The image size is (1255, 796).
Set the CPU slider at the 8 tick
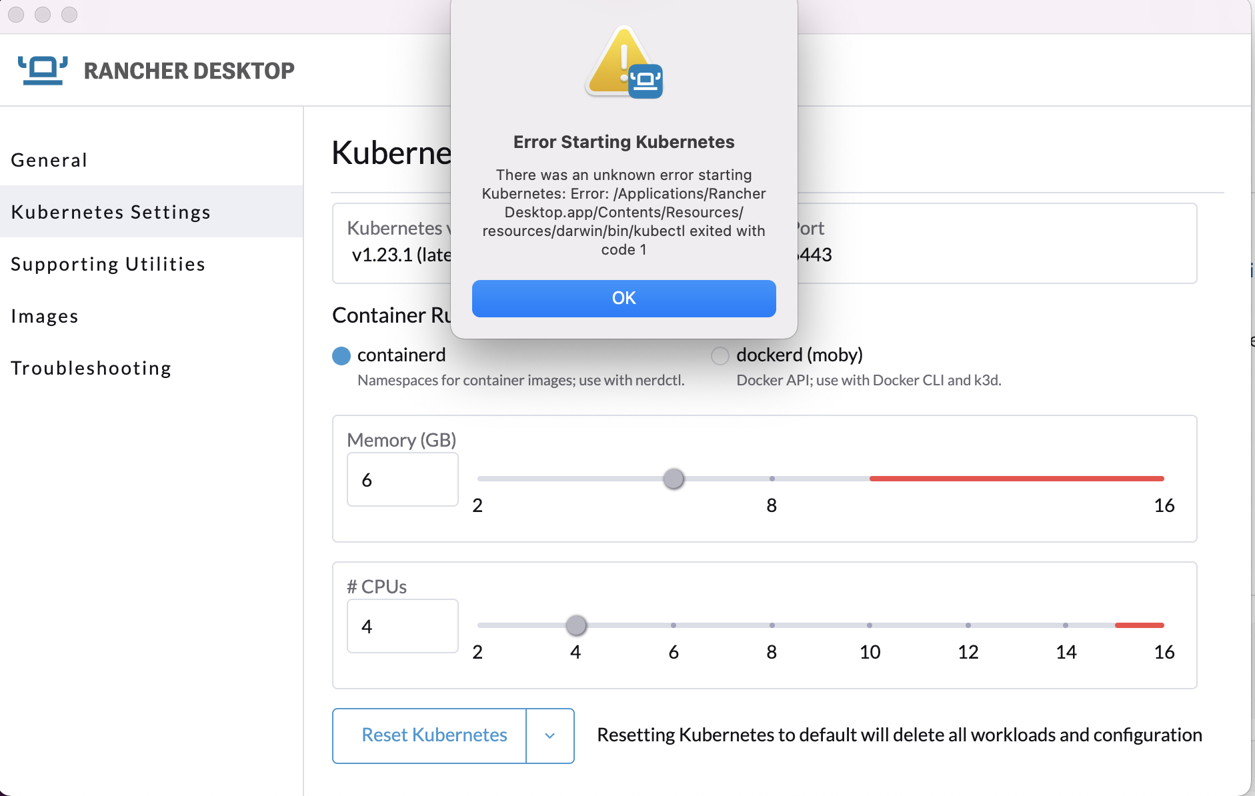[x=772, y=625]
